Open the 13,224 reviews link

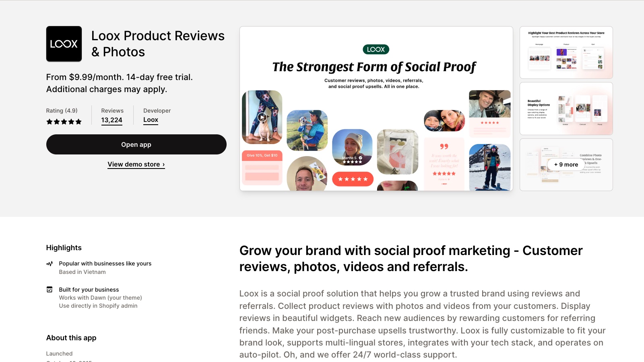(111, 120)
